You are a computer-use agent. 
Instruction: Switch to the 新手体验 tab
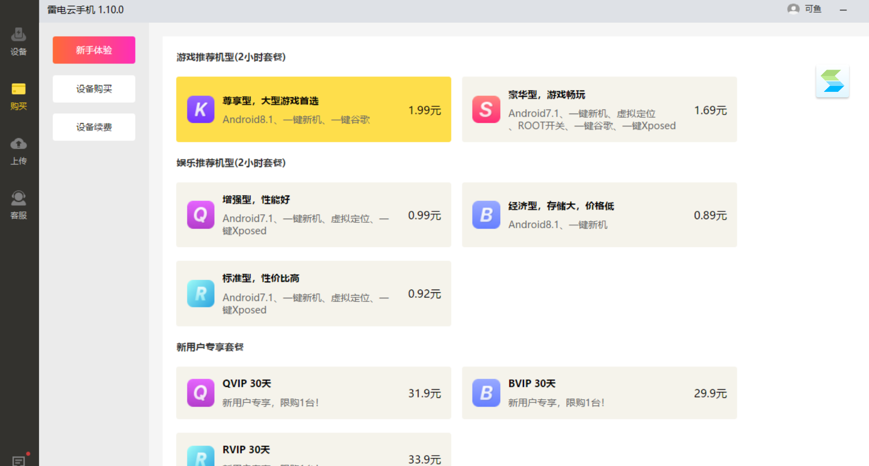point(94,50)
